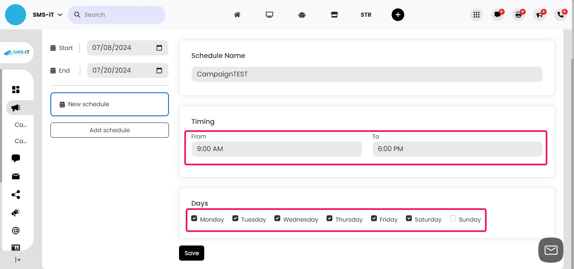Select the megaphone campaigns icon in sidebar

pos(16,107)
